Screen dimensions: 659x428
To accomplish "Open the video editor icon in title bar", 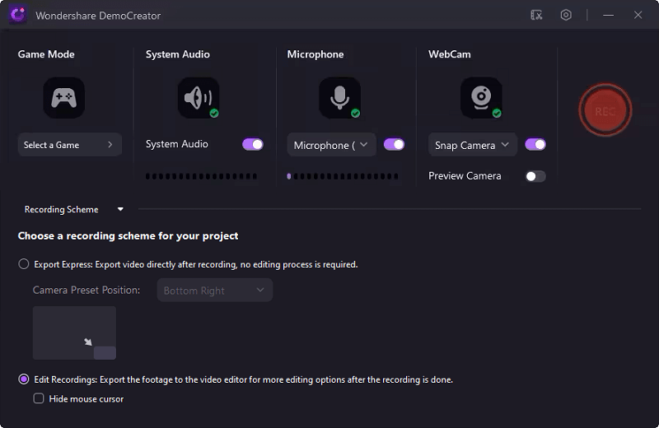I will 536,15.
